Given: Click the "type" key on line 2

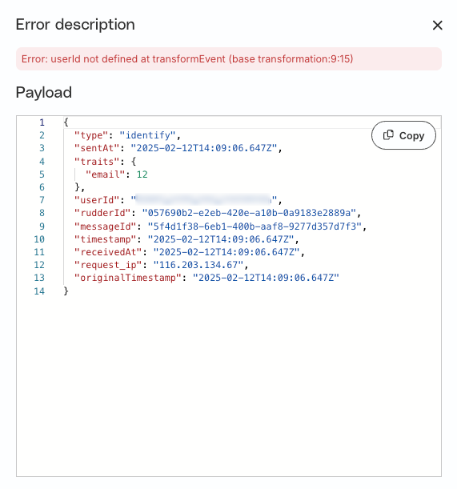Looking at the screenshot, I should [x=91, y=135].
